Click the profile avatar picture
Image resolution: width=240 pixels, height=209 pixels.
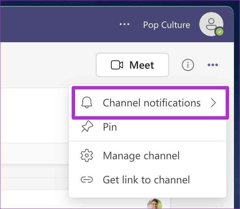(211, 24)
